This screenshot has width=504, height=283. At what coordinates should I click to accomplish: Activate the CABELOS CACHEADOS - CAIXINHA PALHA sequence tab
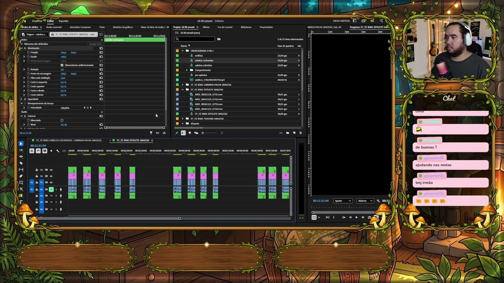click(x=69, y=140)
